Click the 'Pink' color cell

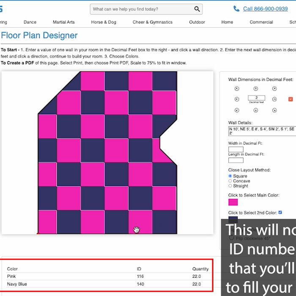11,276
